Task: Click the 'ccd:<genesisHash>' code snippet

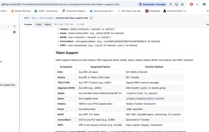Action: (x=85, y=41)
